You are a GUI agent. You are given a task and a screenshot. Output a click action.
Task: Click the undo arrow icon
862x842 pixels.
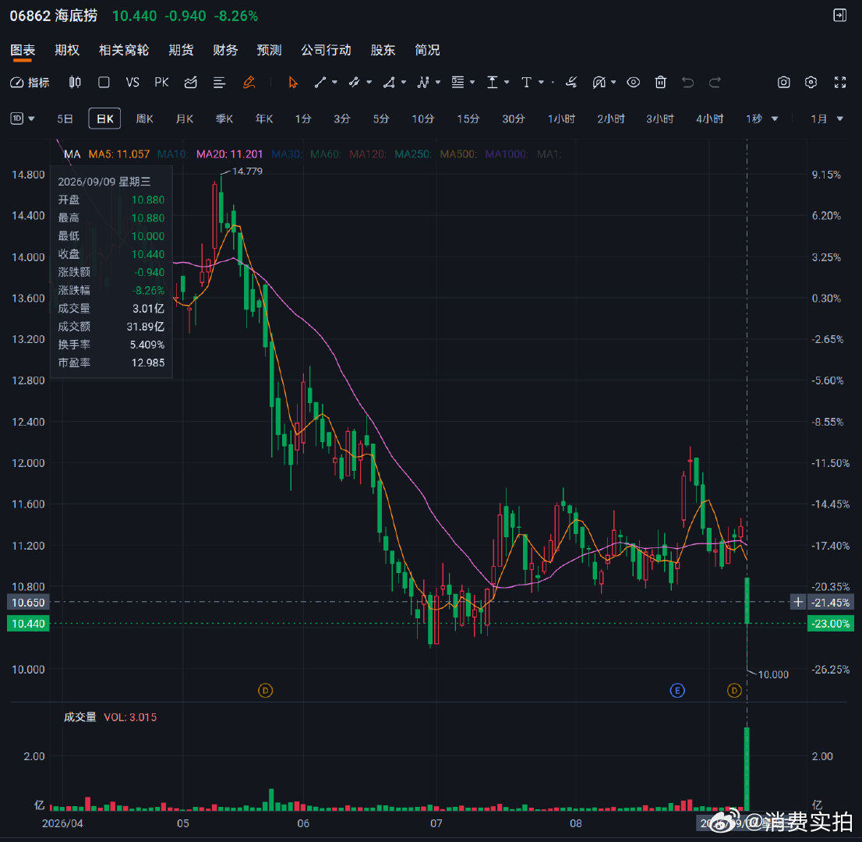coord(687,83)
